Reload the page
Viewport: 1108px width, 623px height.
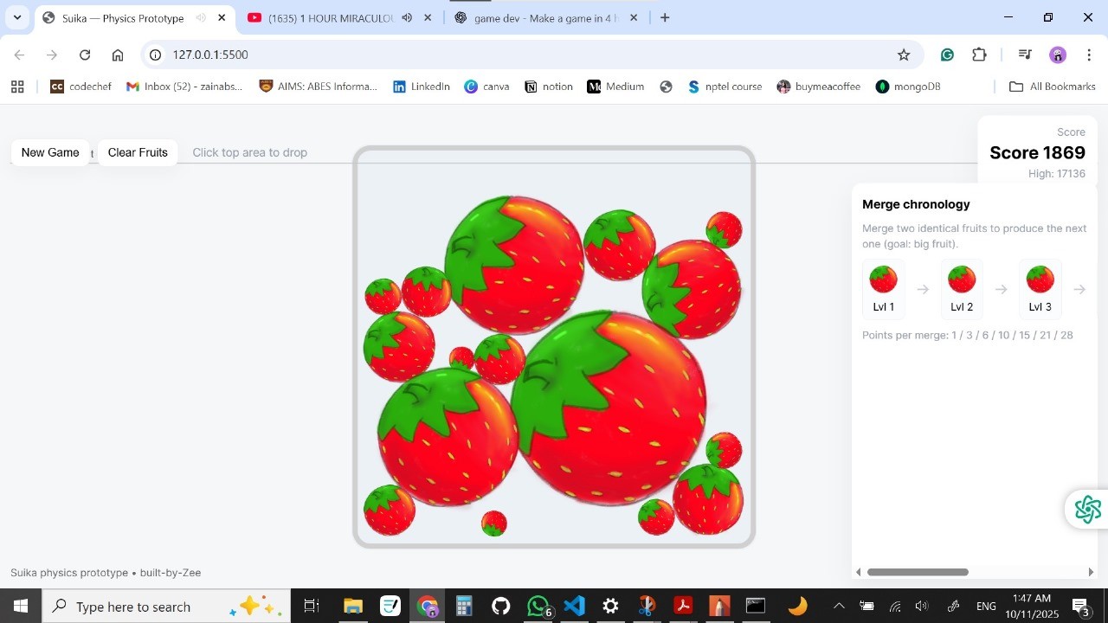[x=85, y=55]
